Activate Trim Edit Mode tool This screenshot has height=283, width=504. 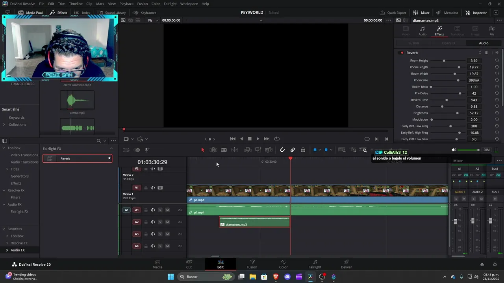pyautogui.click(x=213, y=150)
